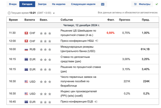The width and height of the screenshot is (161, 108).
Task: Open the Международные резервы Центрального банка event
Action: (78, 49)
